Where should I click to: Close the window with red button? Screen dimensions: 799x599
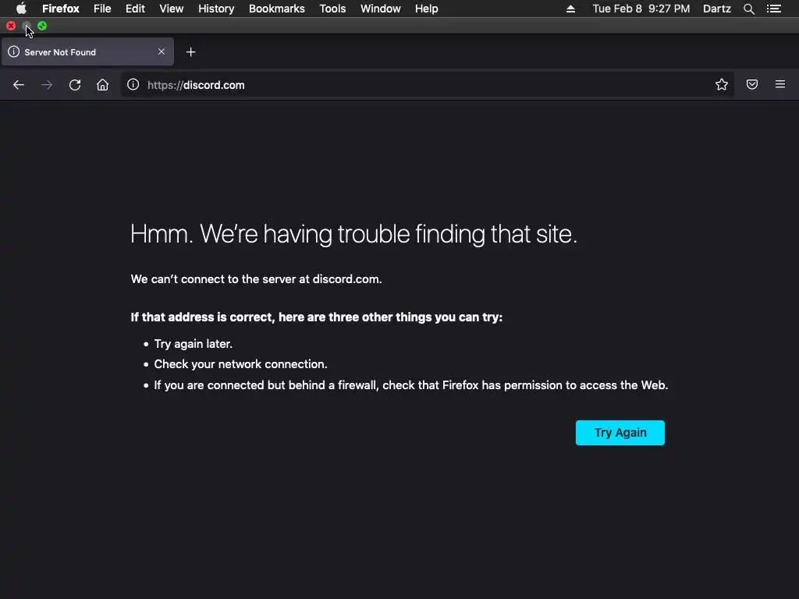coord(11,26)
